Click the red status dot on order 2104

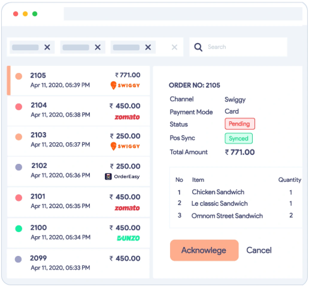click(19, 105)
